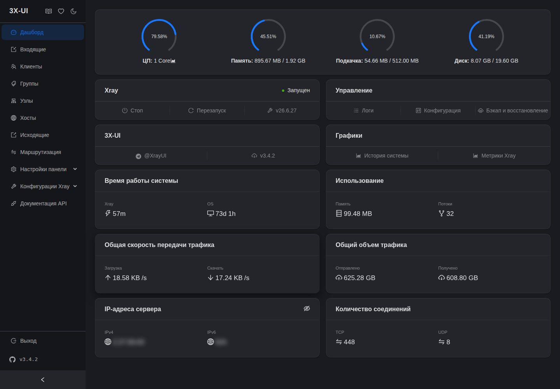Collapse the sidebar with arrow
This screenshot has height=389, width=560.
tap(43, 380)
